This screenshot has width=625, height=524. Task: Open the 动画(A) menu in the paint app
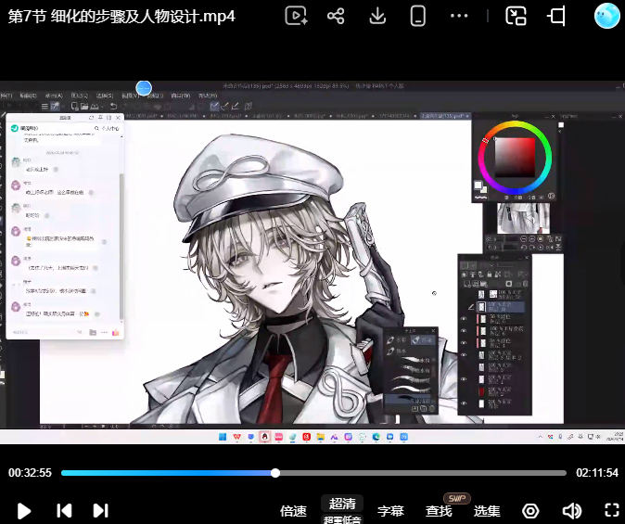pos(54,96)
